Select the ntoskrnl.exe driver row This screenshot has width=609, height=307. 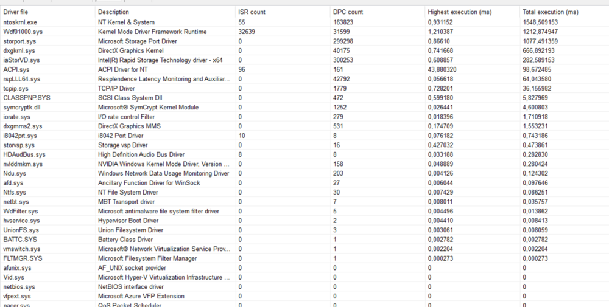tap(21, 22)
